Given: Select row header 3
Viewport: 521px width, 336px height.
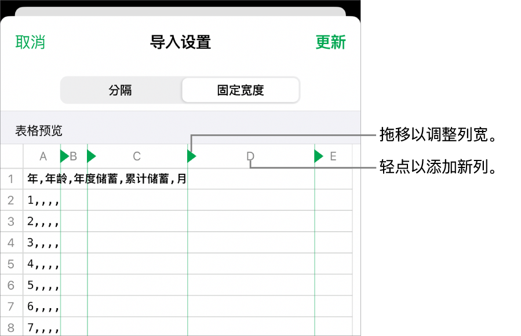Looking at the screenshot, I should pos(11,221).
